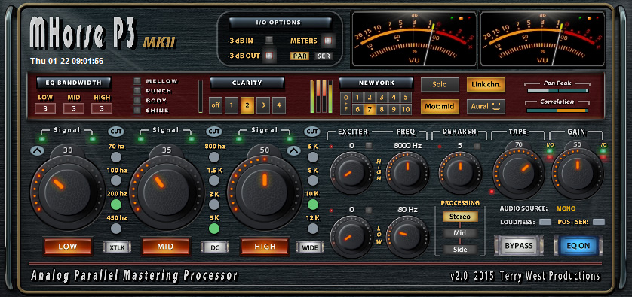Turn Clarity off
632x297 pixels.
point(216,105)
